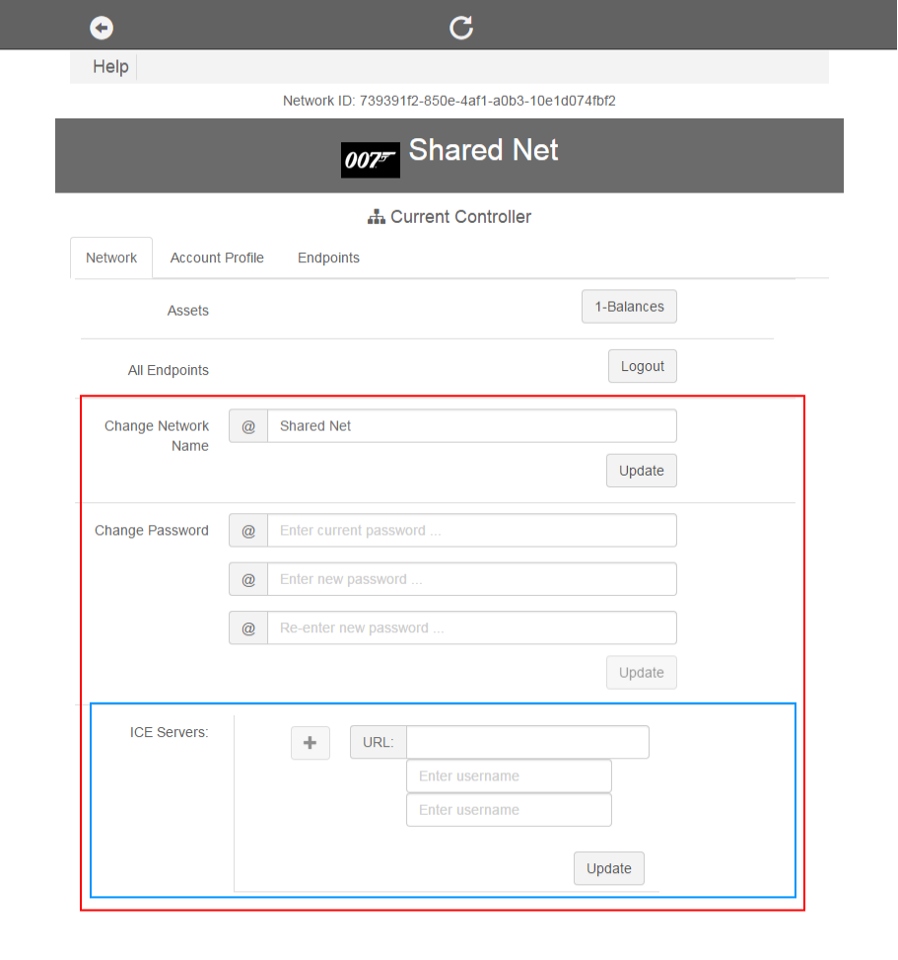The image size is (898, 960).
Task: Open the Endpoints tab
Action: click(328, 258)
